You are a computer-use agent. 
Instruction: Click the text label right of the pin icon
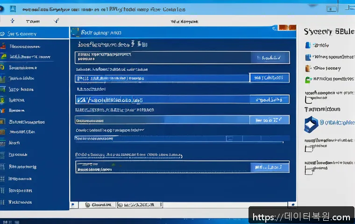[33, 21]
